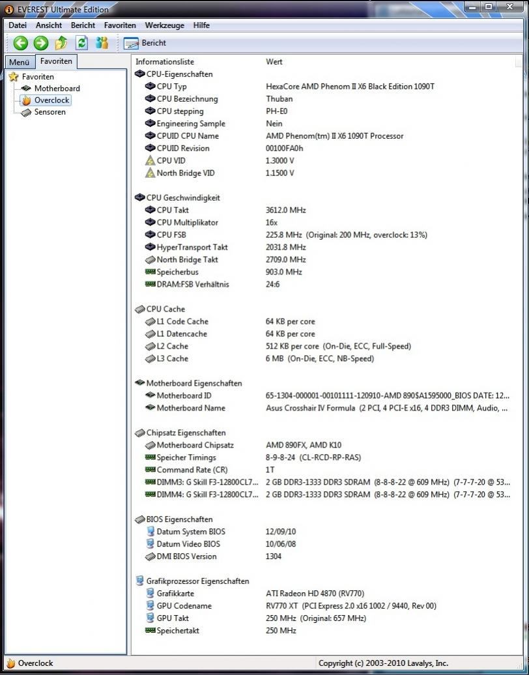Click the star icon beside Favoriten

[14, 77]
